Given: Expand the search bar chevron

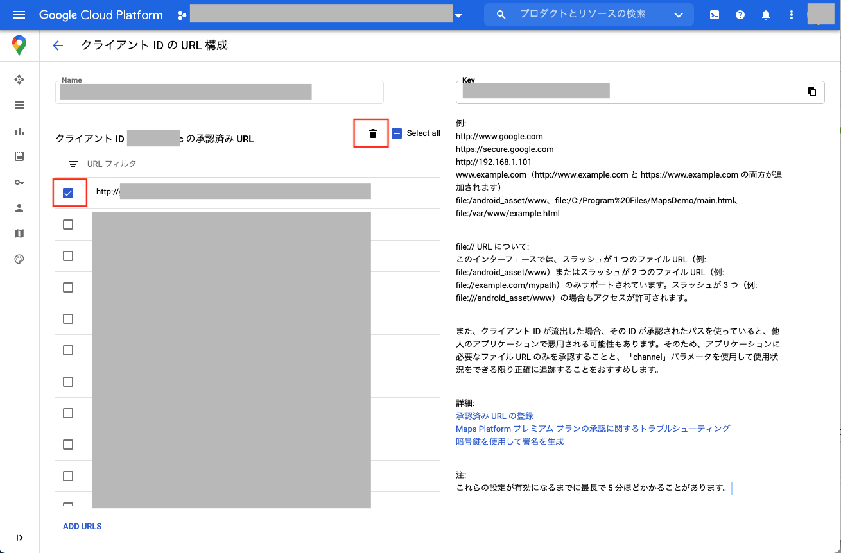Looking at the screenshot, I should tap(679, 15).
